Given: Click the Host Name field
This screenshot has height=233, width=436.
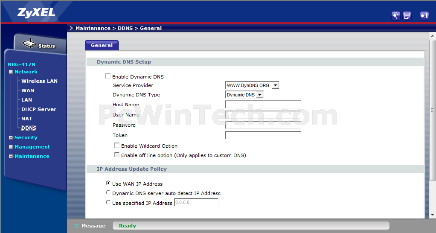Looking at the screenshot, I should [x=263, y=105].
